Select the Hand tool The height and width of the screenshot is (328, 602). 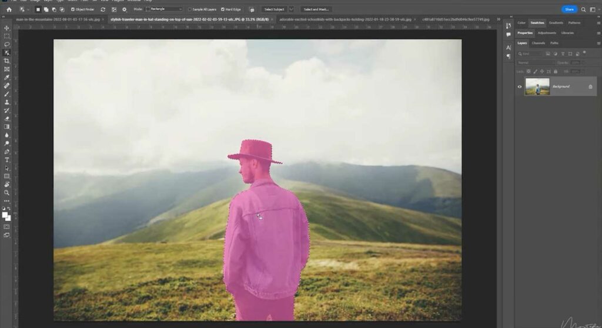(x=6, y=185)
